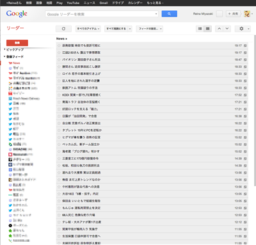
Task: Open ドライブ in the top bar
Action: click(118, 3)
